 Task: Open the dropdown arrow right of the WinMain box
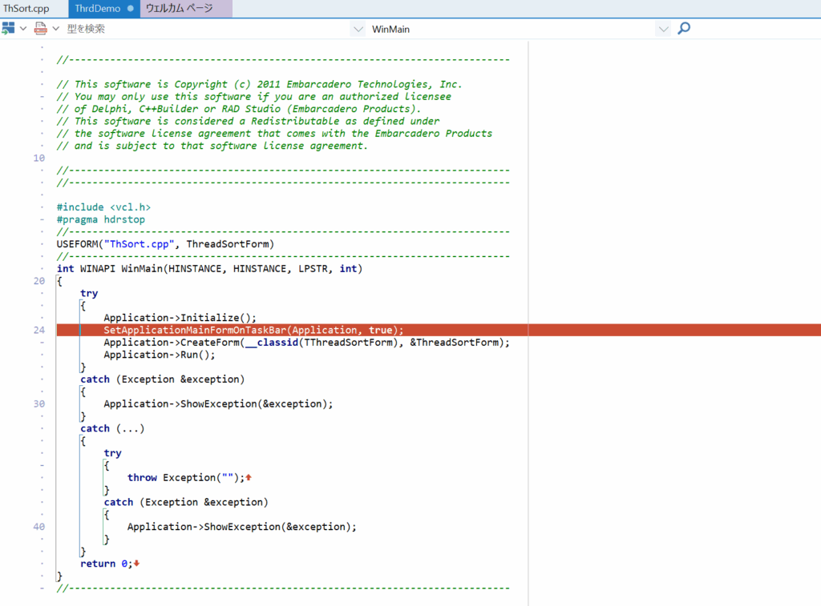click(x=663, y=29)
